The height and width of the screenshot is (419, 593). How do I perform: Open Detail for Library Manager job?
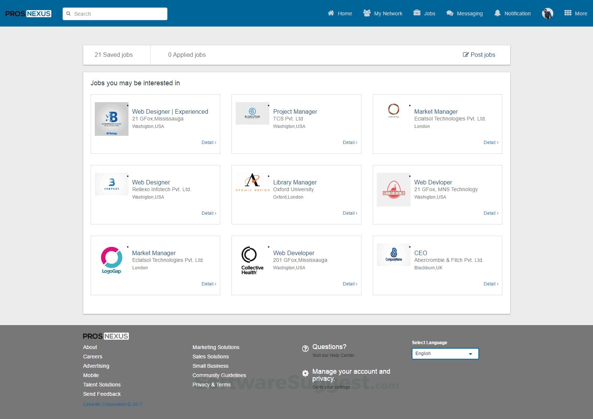coord(350,213)
